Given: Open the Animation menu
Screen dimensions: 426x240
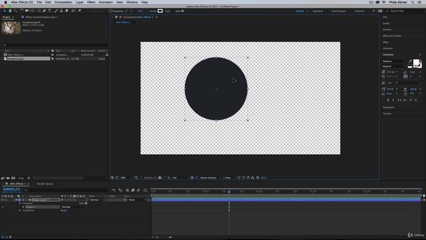Looking at the screenshot, I should point(106,2).
